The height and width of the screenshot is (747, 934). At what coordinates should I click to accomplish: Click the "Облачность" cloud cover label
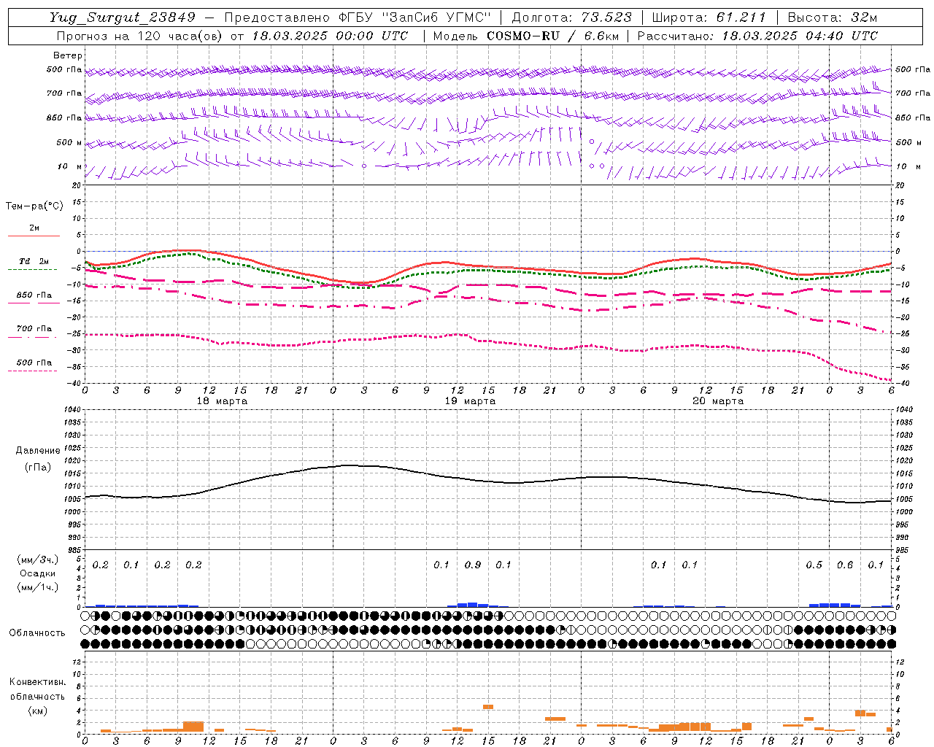pyautogui.click(x=37, y=632)
